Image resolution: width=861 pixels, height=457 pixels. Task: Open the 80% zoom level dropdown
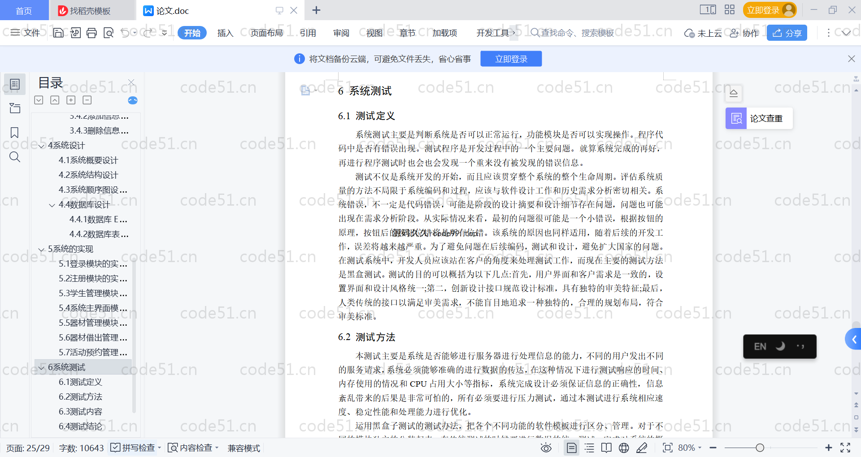(690, 448)
